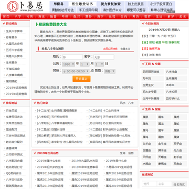
Task: Open 生辰八字算命 in left sidebar
Action: [14, 31]
